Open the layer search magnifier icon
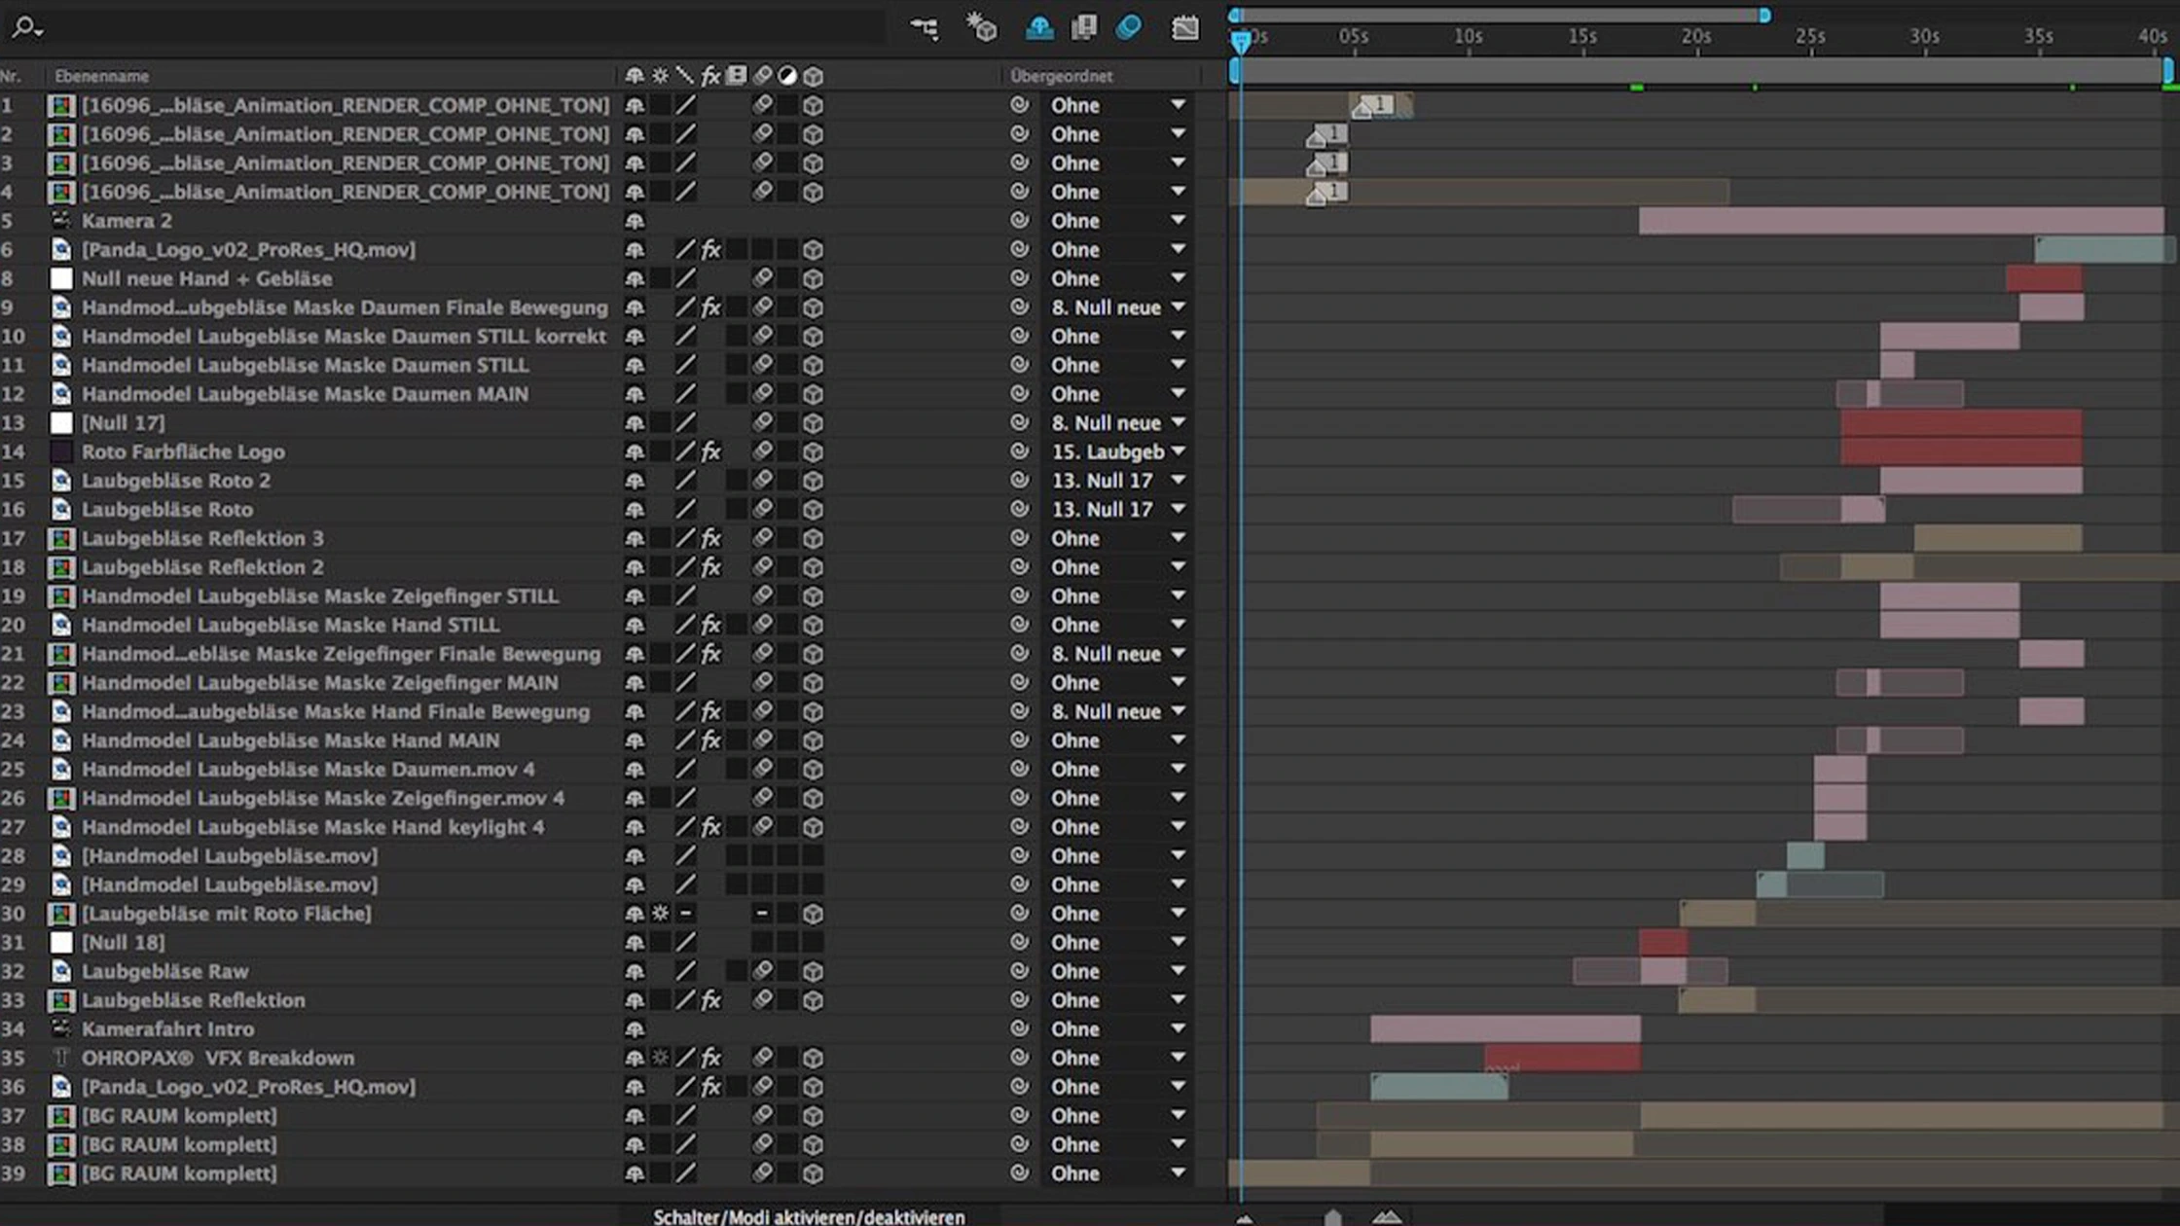The height and width of the screenshot is (1226, 2180). click(x=25, y=27)
